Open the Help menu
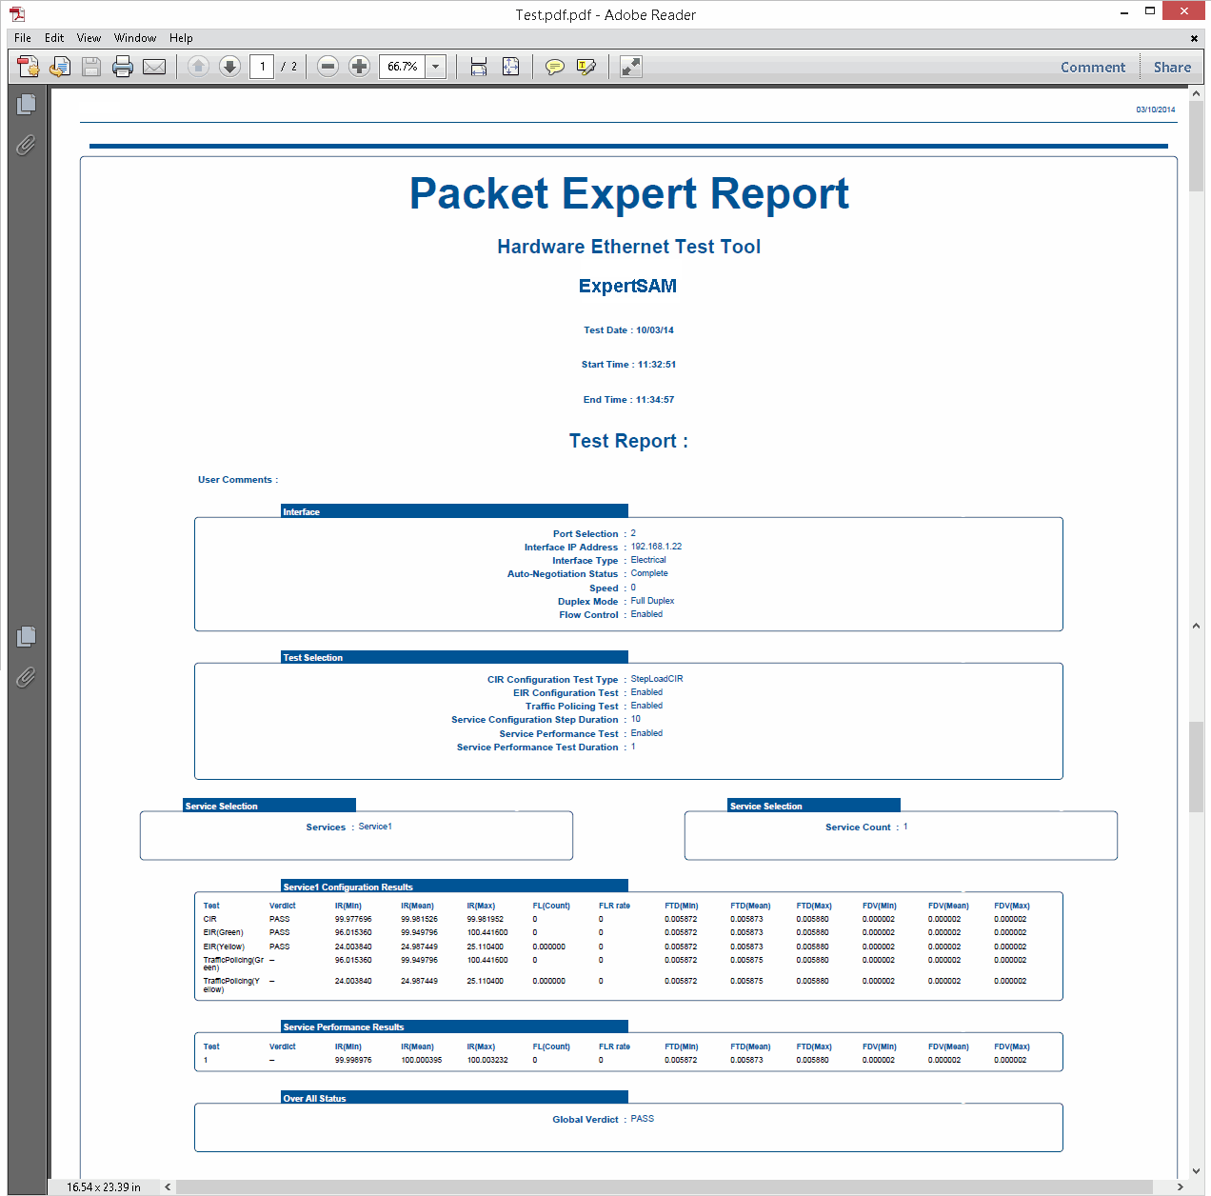Screen dimensions: 1211x1196 [x=181, y=38]
